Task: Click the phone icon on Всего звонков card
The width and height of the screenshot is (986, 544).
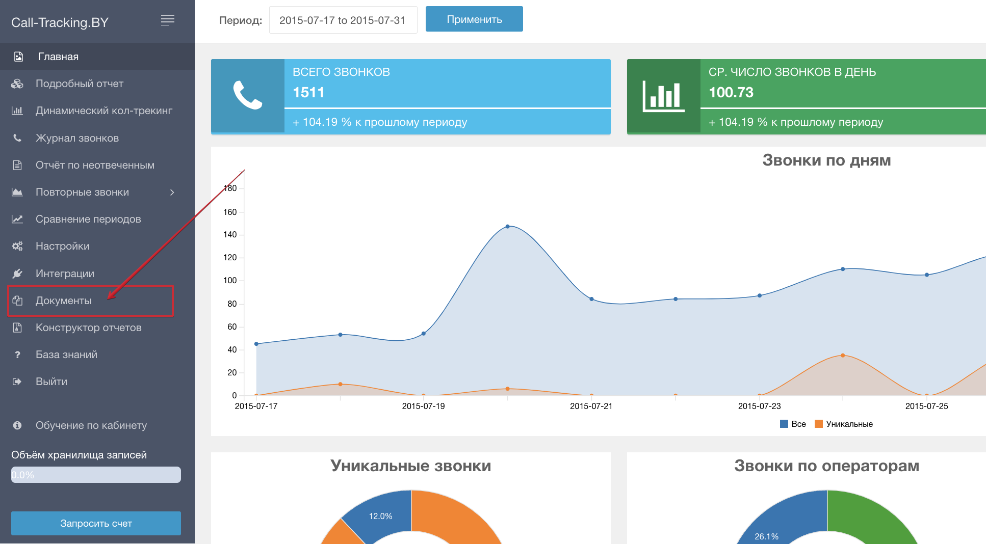Action: pos(248,95)
